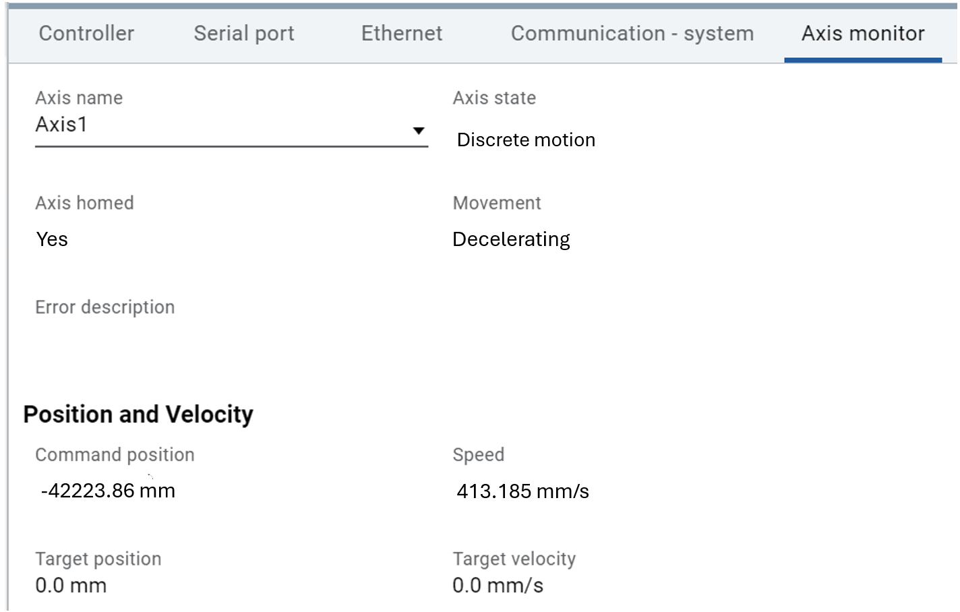This screenshot has width=960, height=612.
Task: Go to Communication - system tab
Action: 632,34
